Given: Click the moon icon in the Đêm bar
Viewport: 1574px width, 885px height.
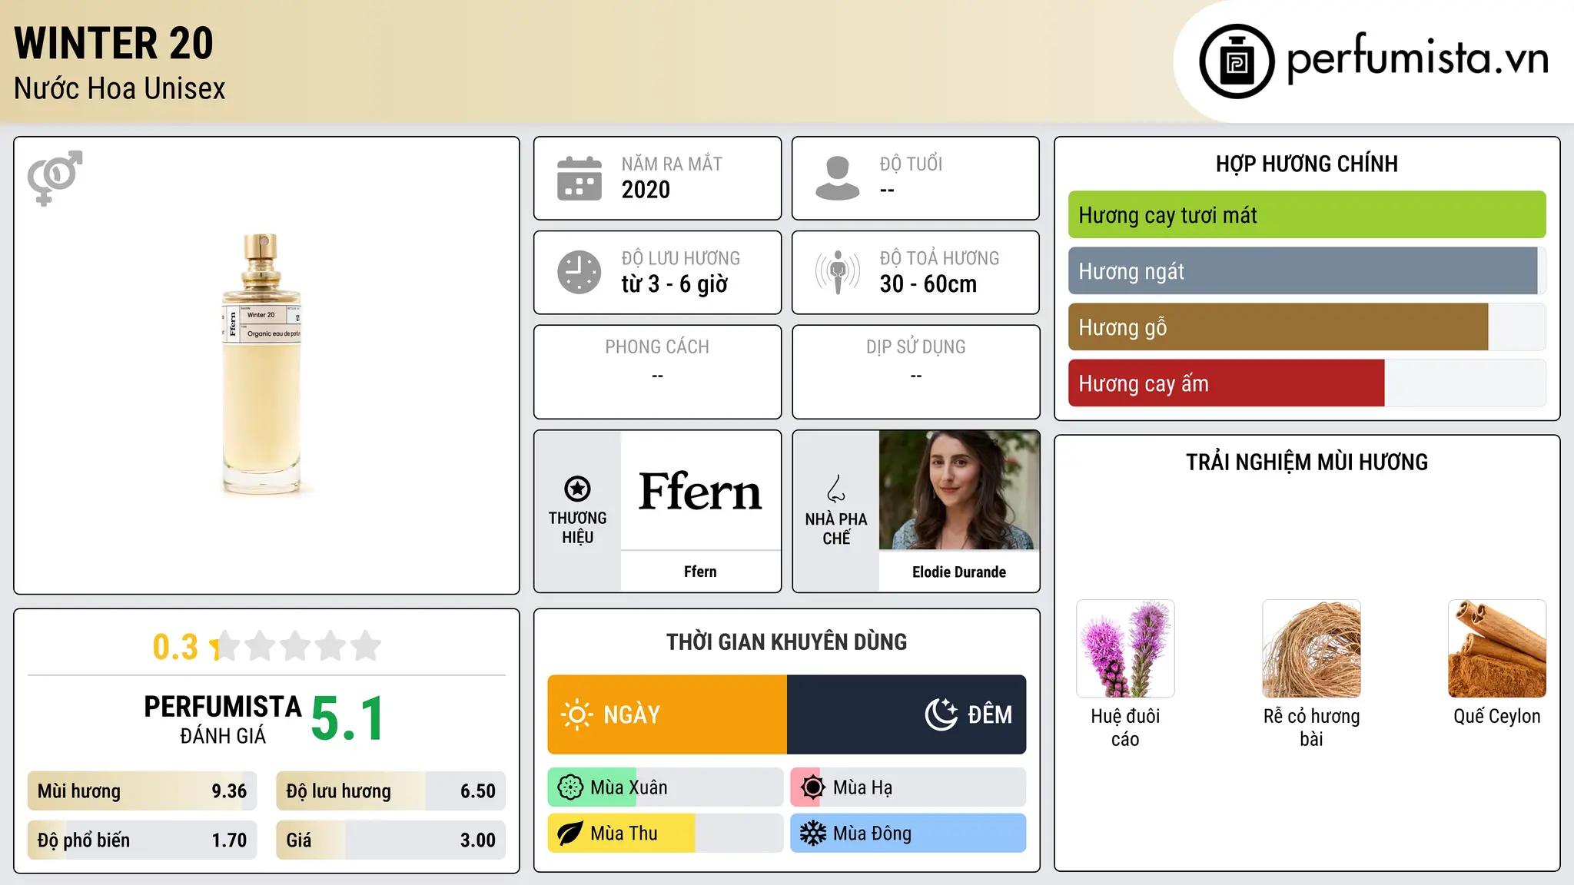Looking at the screenshot, I should pyautogui.click(x=941, y=714).
